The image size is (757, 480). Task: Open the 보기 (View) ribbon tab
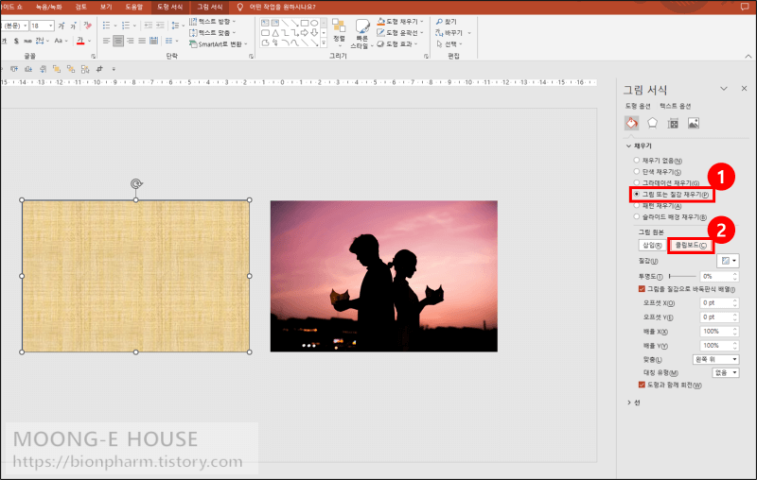106,7
